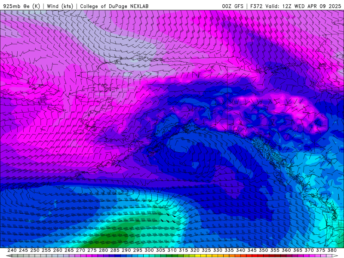
Task: Click the 325 color scale label
Action: 206,250
